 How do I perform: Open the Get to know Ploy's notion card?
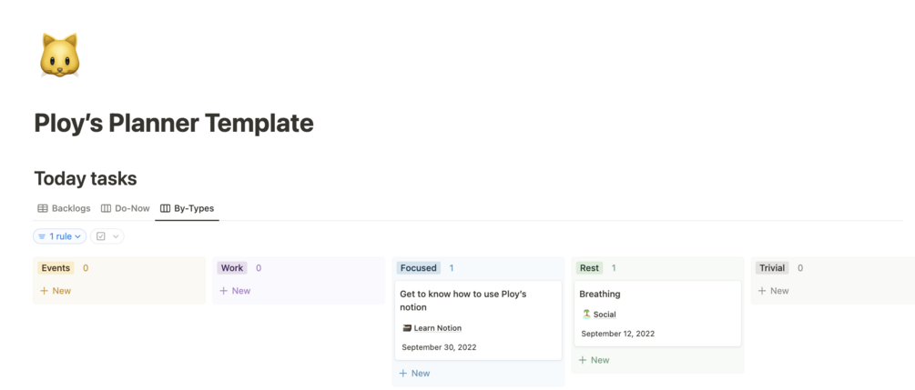click(x=463, y=300)
